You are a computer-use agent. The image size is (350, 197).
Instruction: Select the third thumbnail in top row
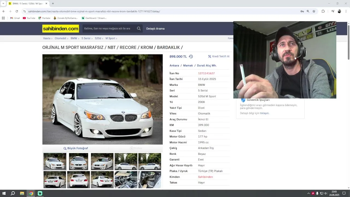point(102,161)
